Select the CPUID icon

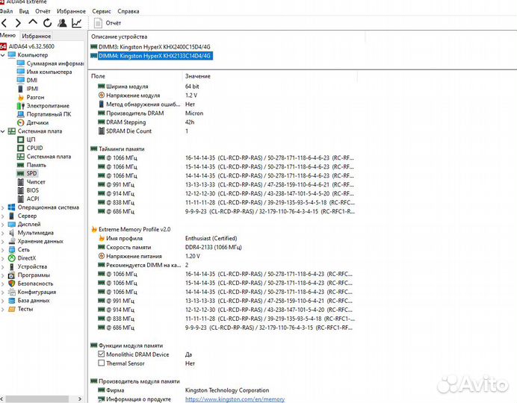tap(21, 148)
